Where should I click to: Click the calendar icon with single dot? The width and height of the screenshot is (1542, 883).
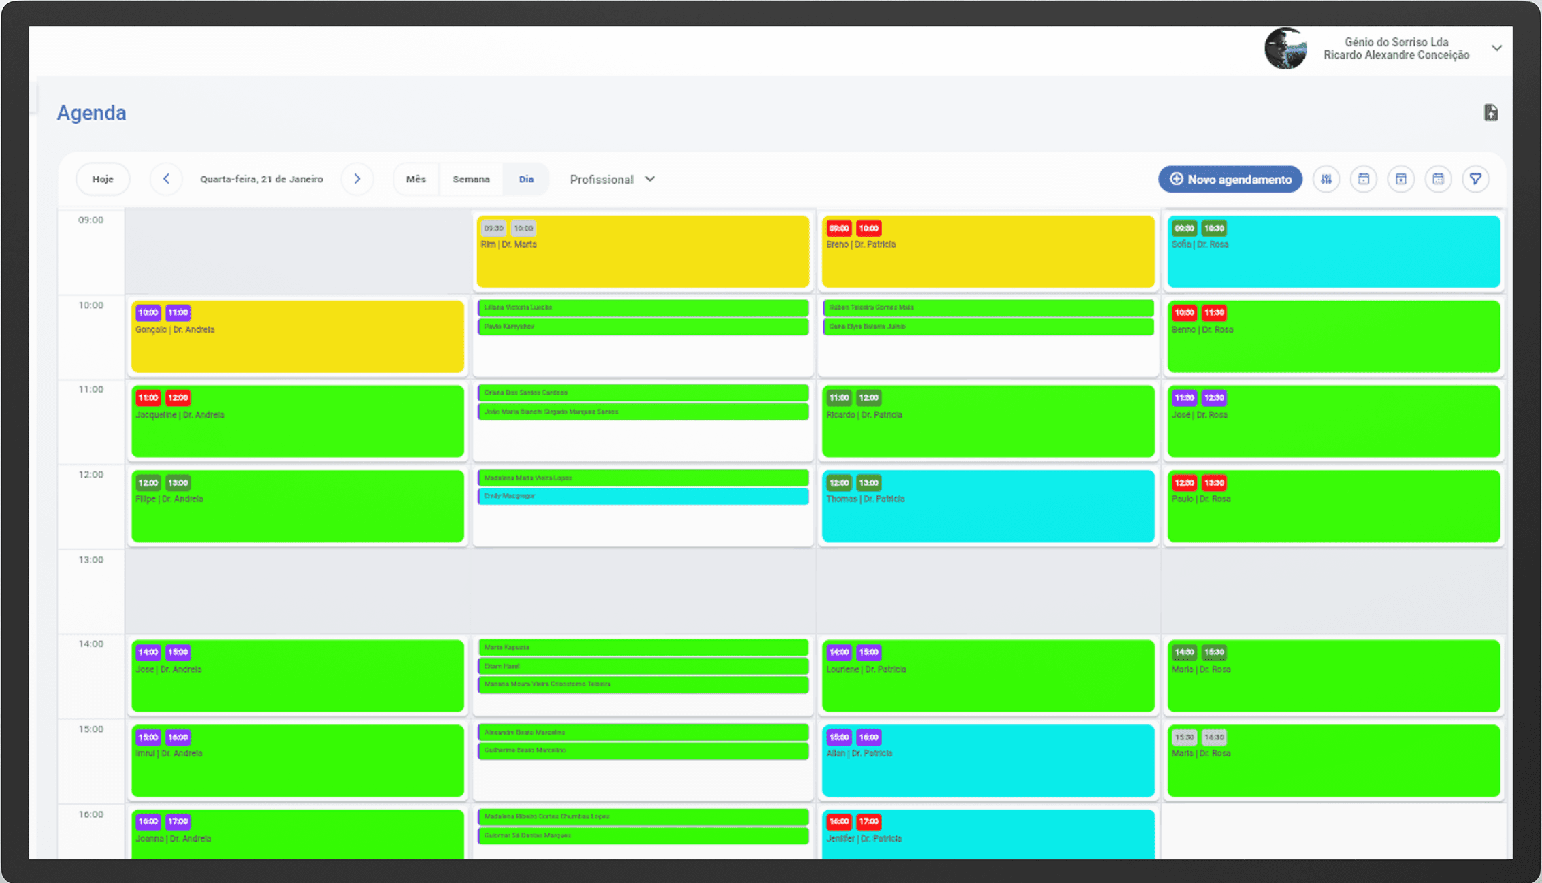tap(1364, 179)
